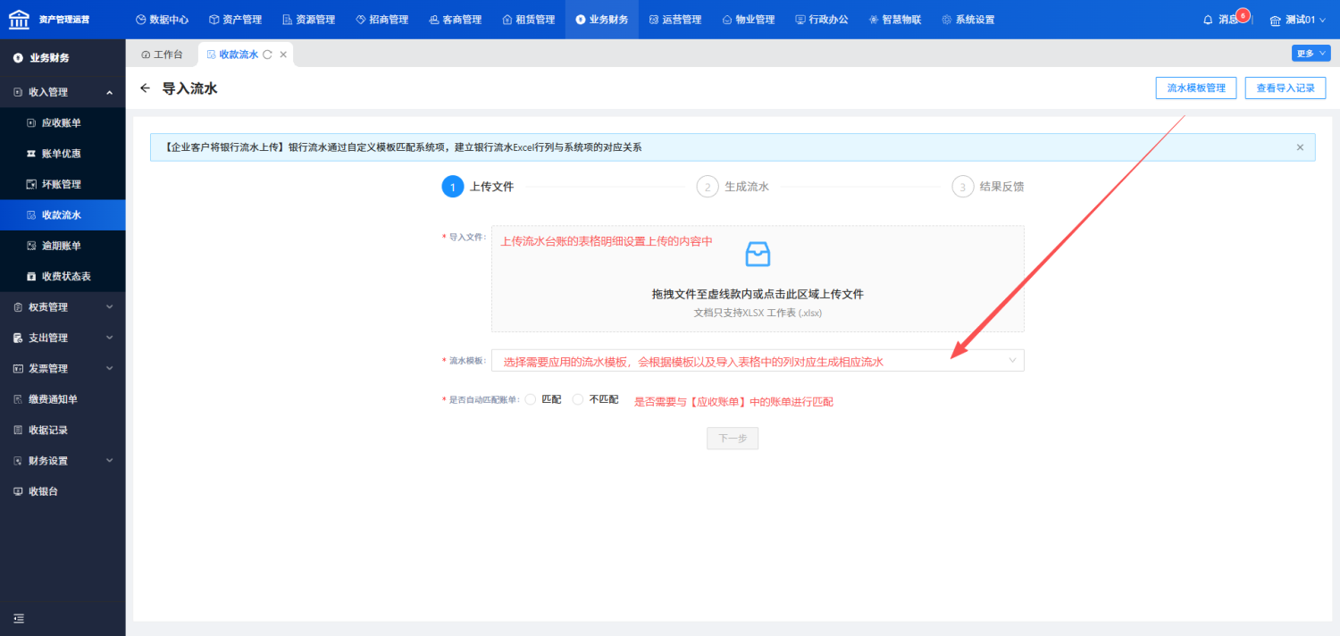This screenshot has height=636, width=1340.
Task: Open the 消息 notification bell
Action: pos(1209,20)
